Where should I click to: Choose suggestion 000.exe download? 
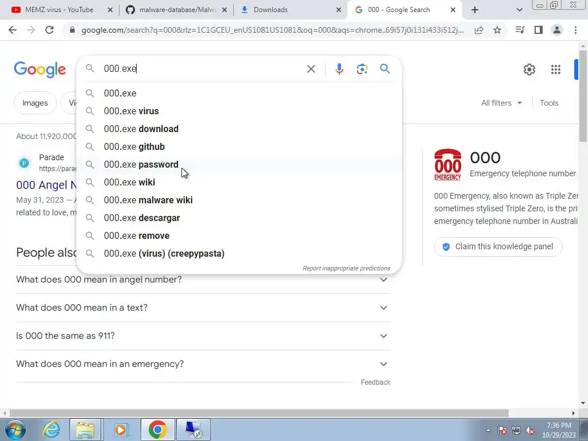[239, 129]
